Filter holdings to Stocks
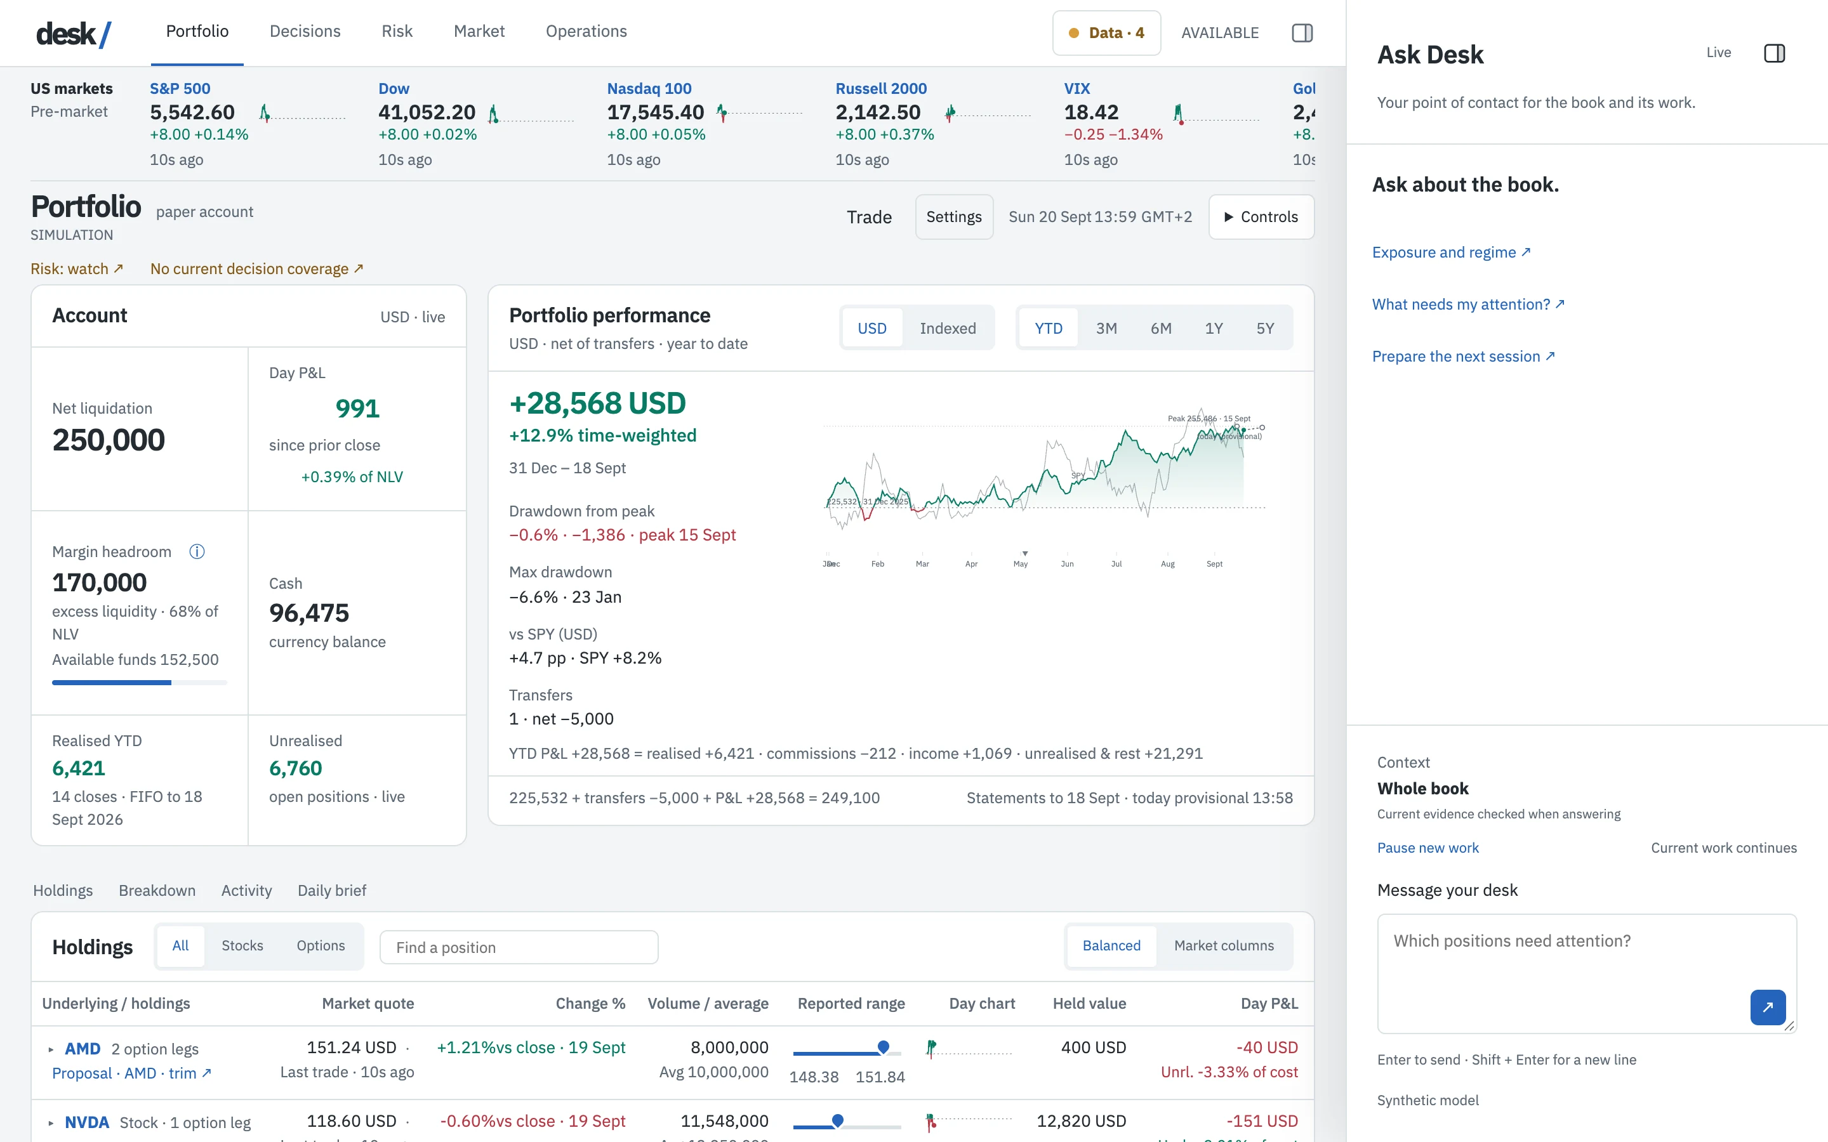 point(242,945)
